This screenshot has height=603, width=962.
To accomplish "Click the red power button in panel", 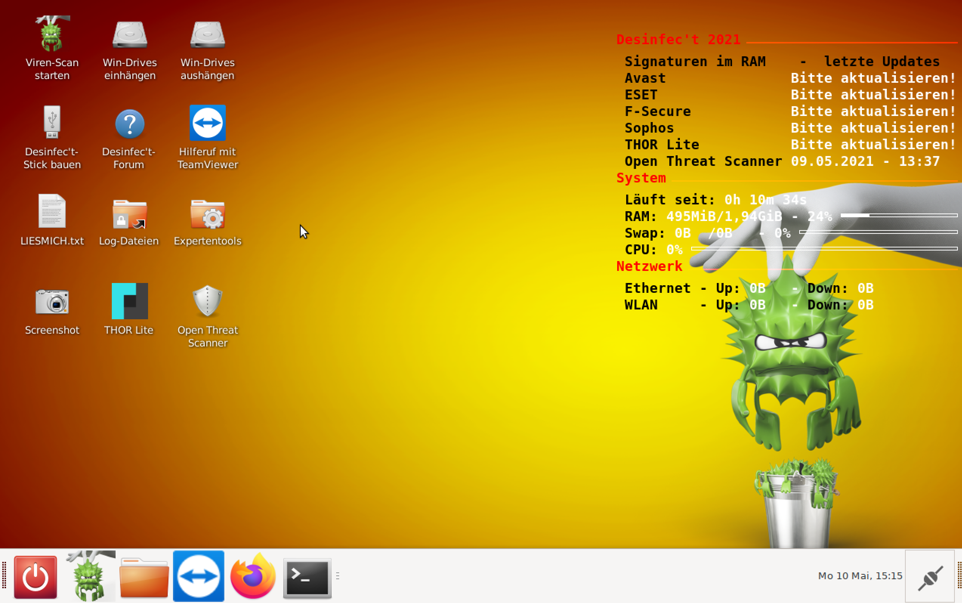I will pyautogui.click(x=36, y=577).
